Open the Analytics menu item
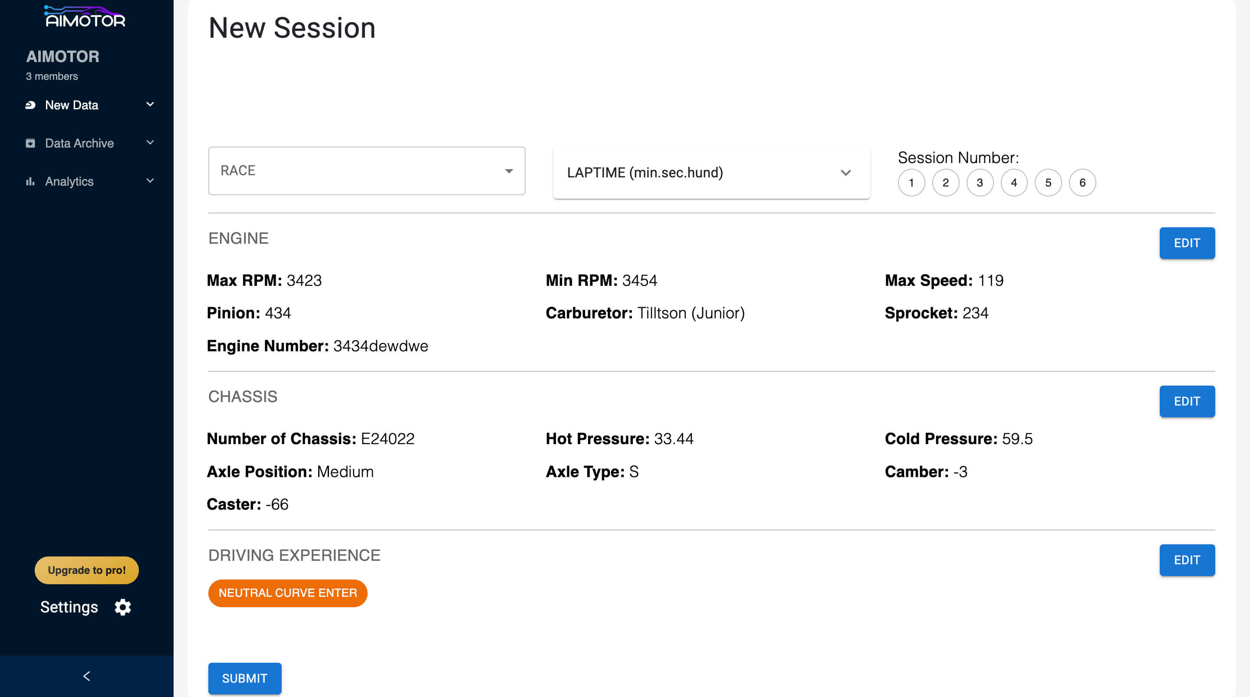Viewport: 1250px width, 697px height. click(x=69, y=181)
